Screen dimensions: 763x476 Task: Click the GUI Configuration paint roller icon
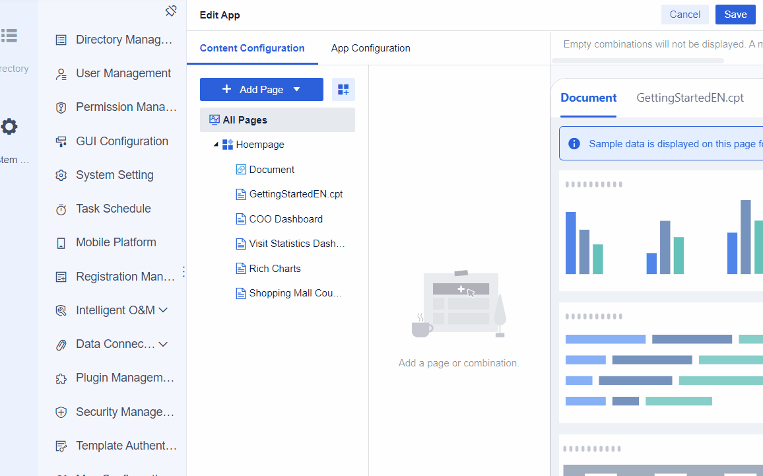61,141
